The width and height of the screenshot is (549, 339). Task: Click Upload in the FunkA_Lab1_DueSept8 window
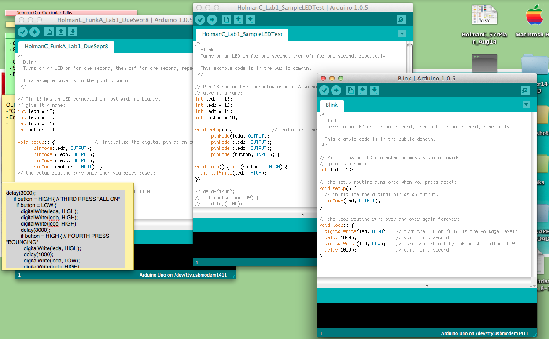pyautogui.click(x=34, y=32)
